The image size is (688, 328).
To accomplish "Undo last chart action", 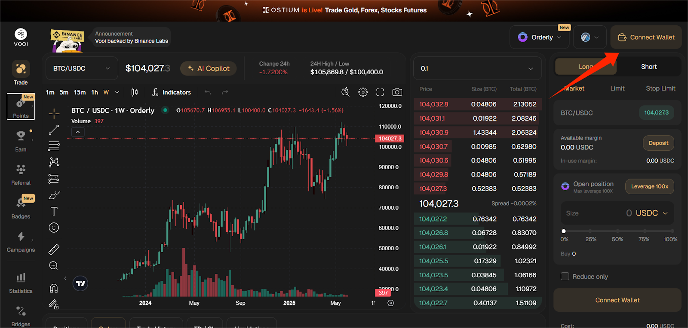I will click(x=208, y=92).
